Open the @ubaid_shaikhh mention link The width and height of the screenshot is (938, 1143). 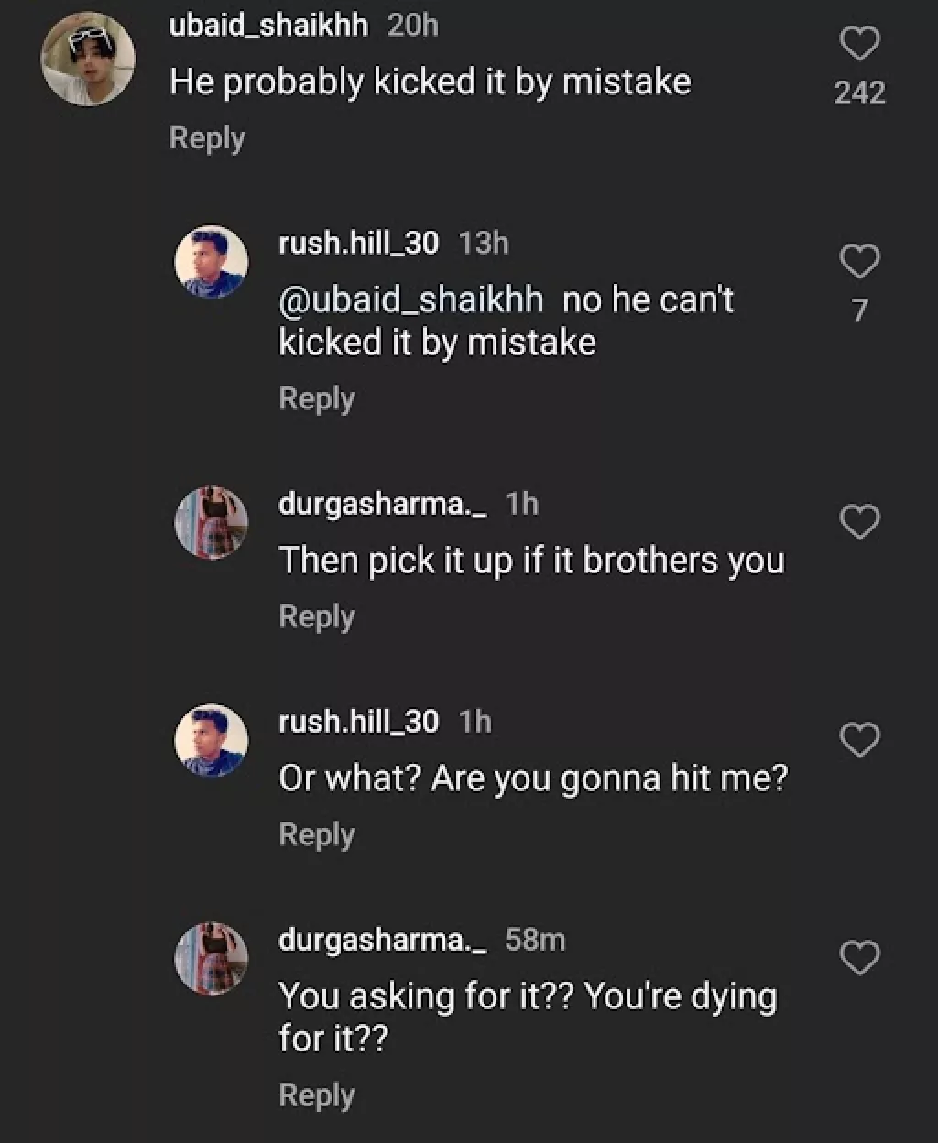click(410, 300)
